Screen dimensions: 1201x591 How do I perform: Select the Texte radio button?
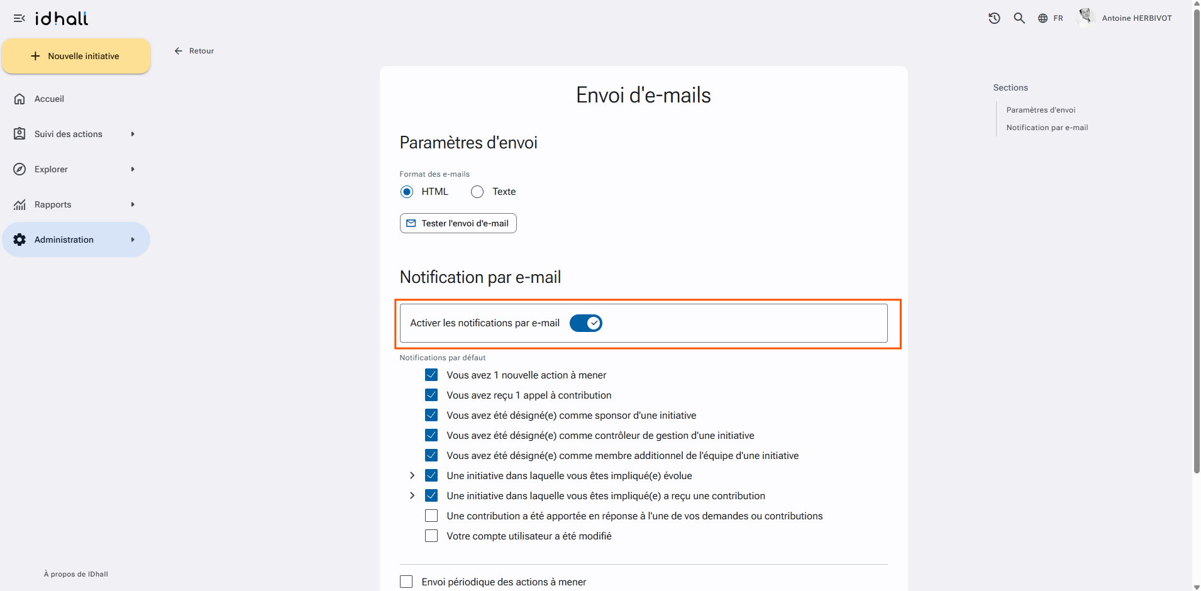point(477,192)
